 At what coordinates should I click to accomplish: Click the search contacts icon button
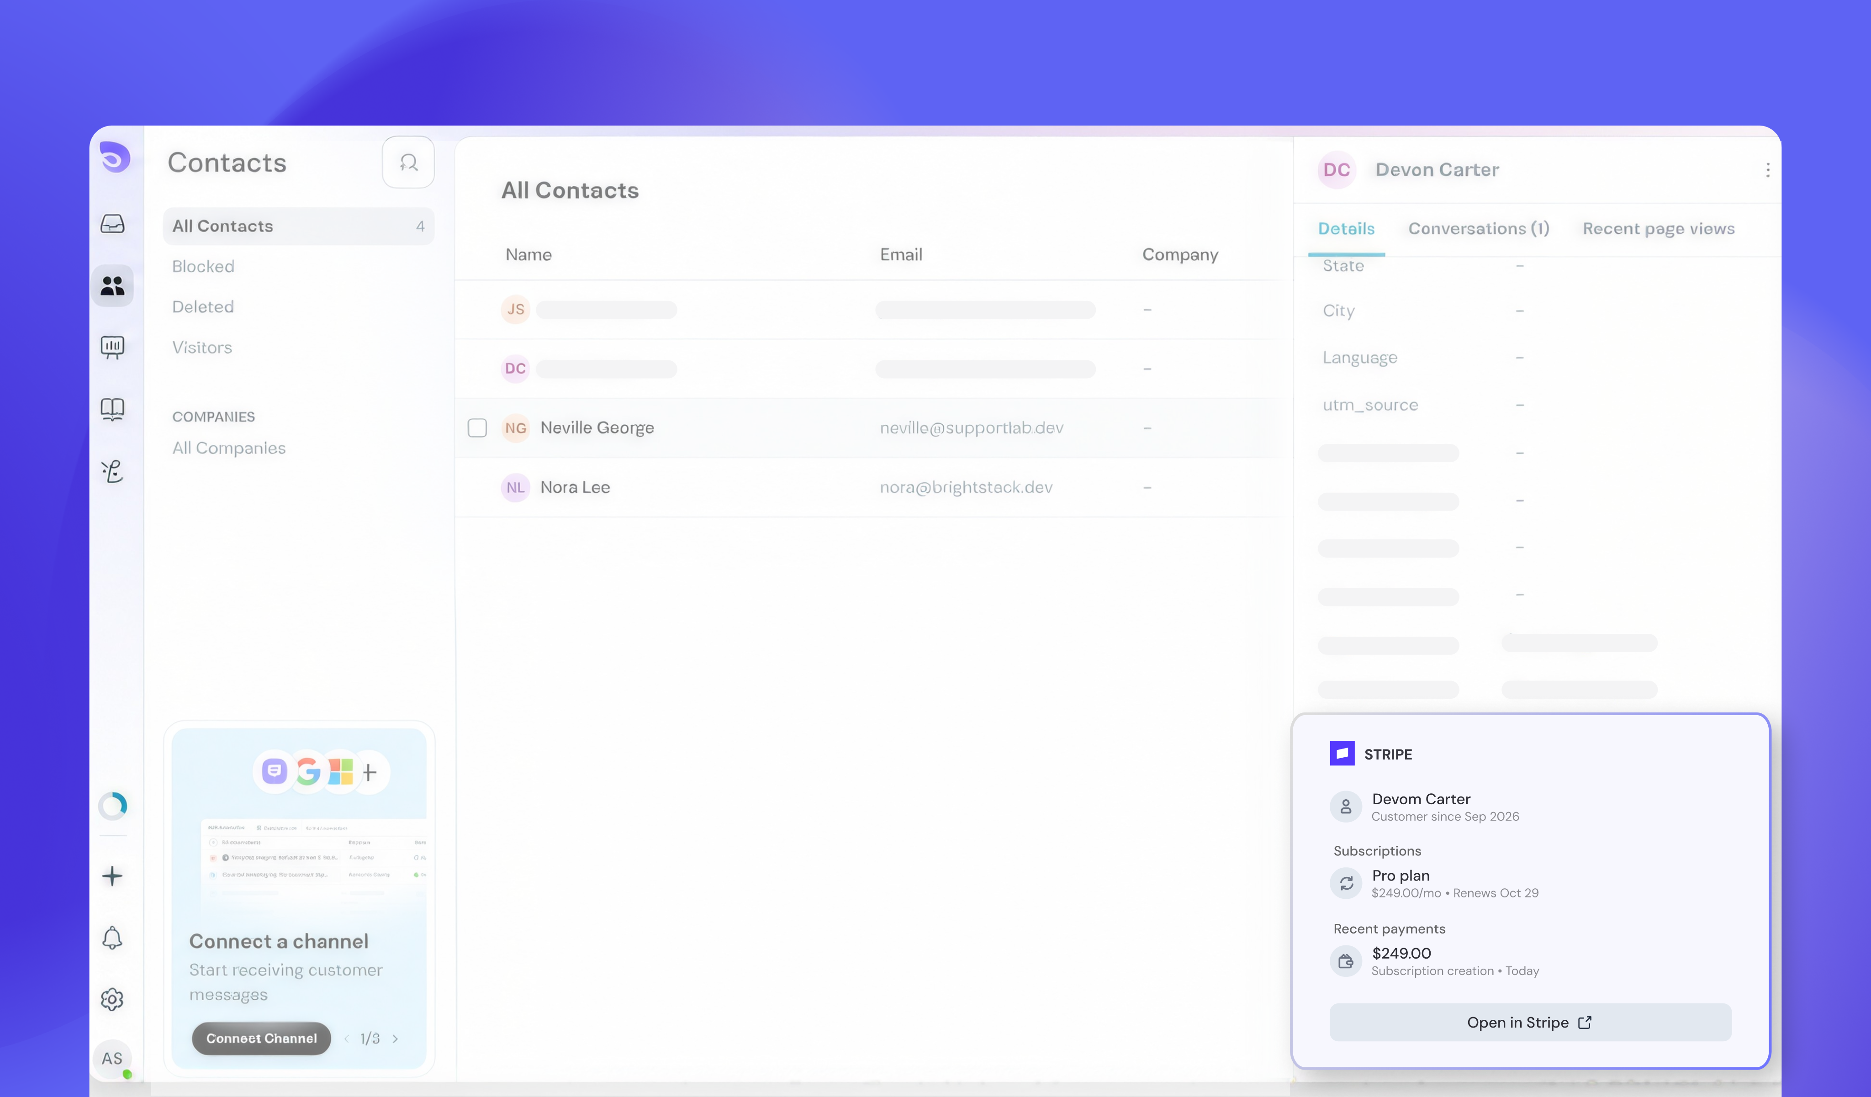point(408,162)
